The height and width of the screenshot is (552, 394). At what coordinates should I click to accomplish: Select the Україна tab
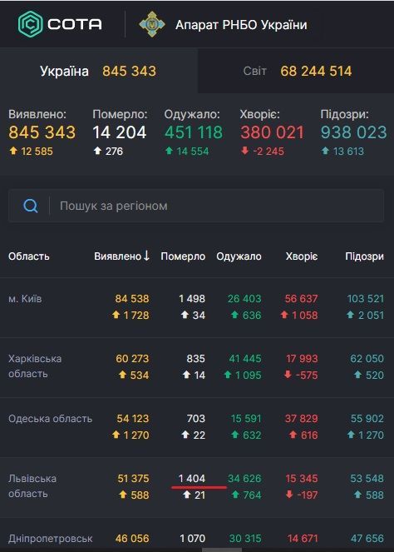click(x=99, y=71)
